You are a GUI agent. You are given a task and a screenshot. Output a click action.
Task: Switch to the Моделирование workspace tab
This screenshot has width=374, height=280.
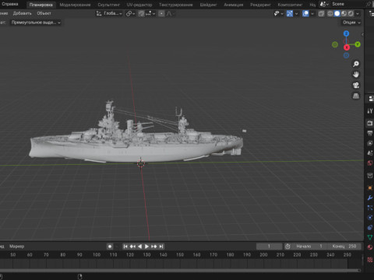[x=75, y=5]
